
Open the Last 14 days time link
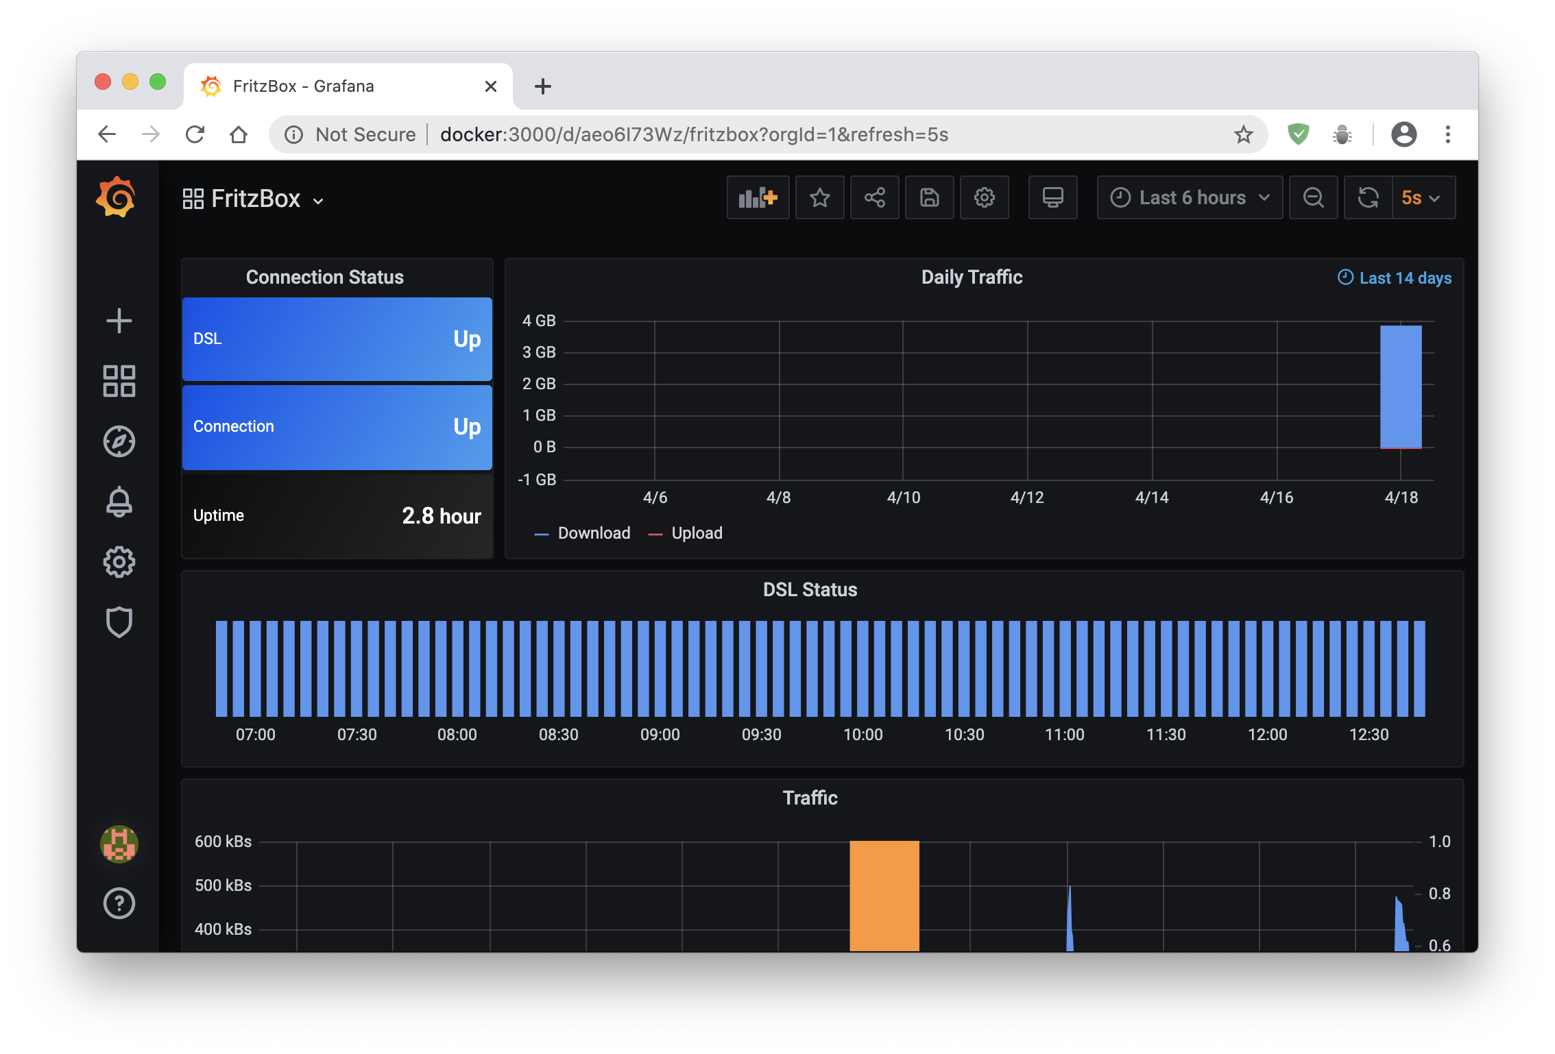(1393, 278)
